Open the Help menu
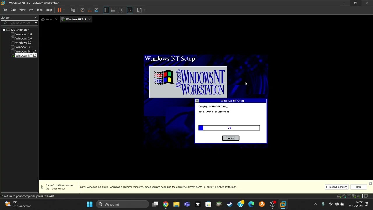373x210 pixels. point(49,10)
